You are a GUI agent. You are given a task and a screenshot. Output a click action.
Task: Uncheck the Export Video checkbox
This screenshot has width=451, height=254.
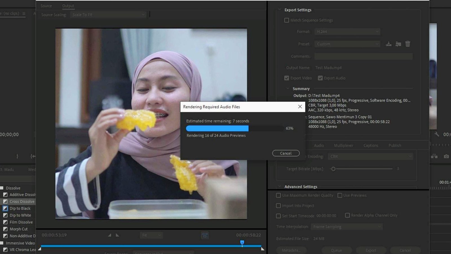tap(287, 78)
